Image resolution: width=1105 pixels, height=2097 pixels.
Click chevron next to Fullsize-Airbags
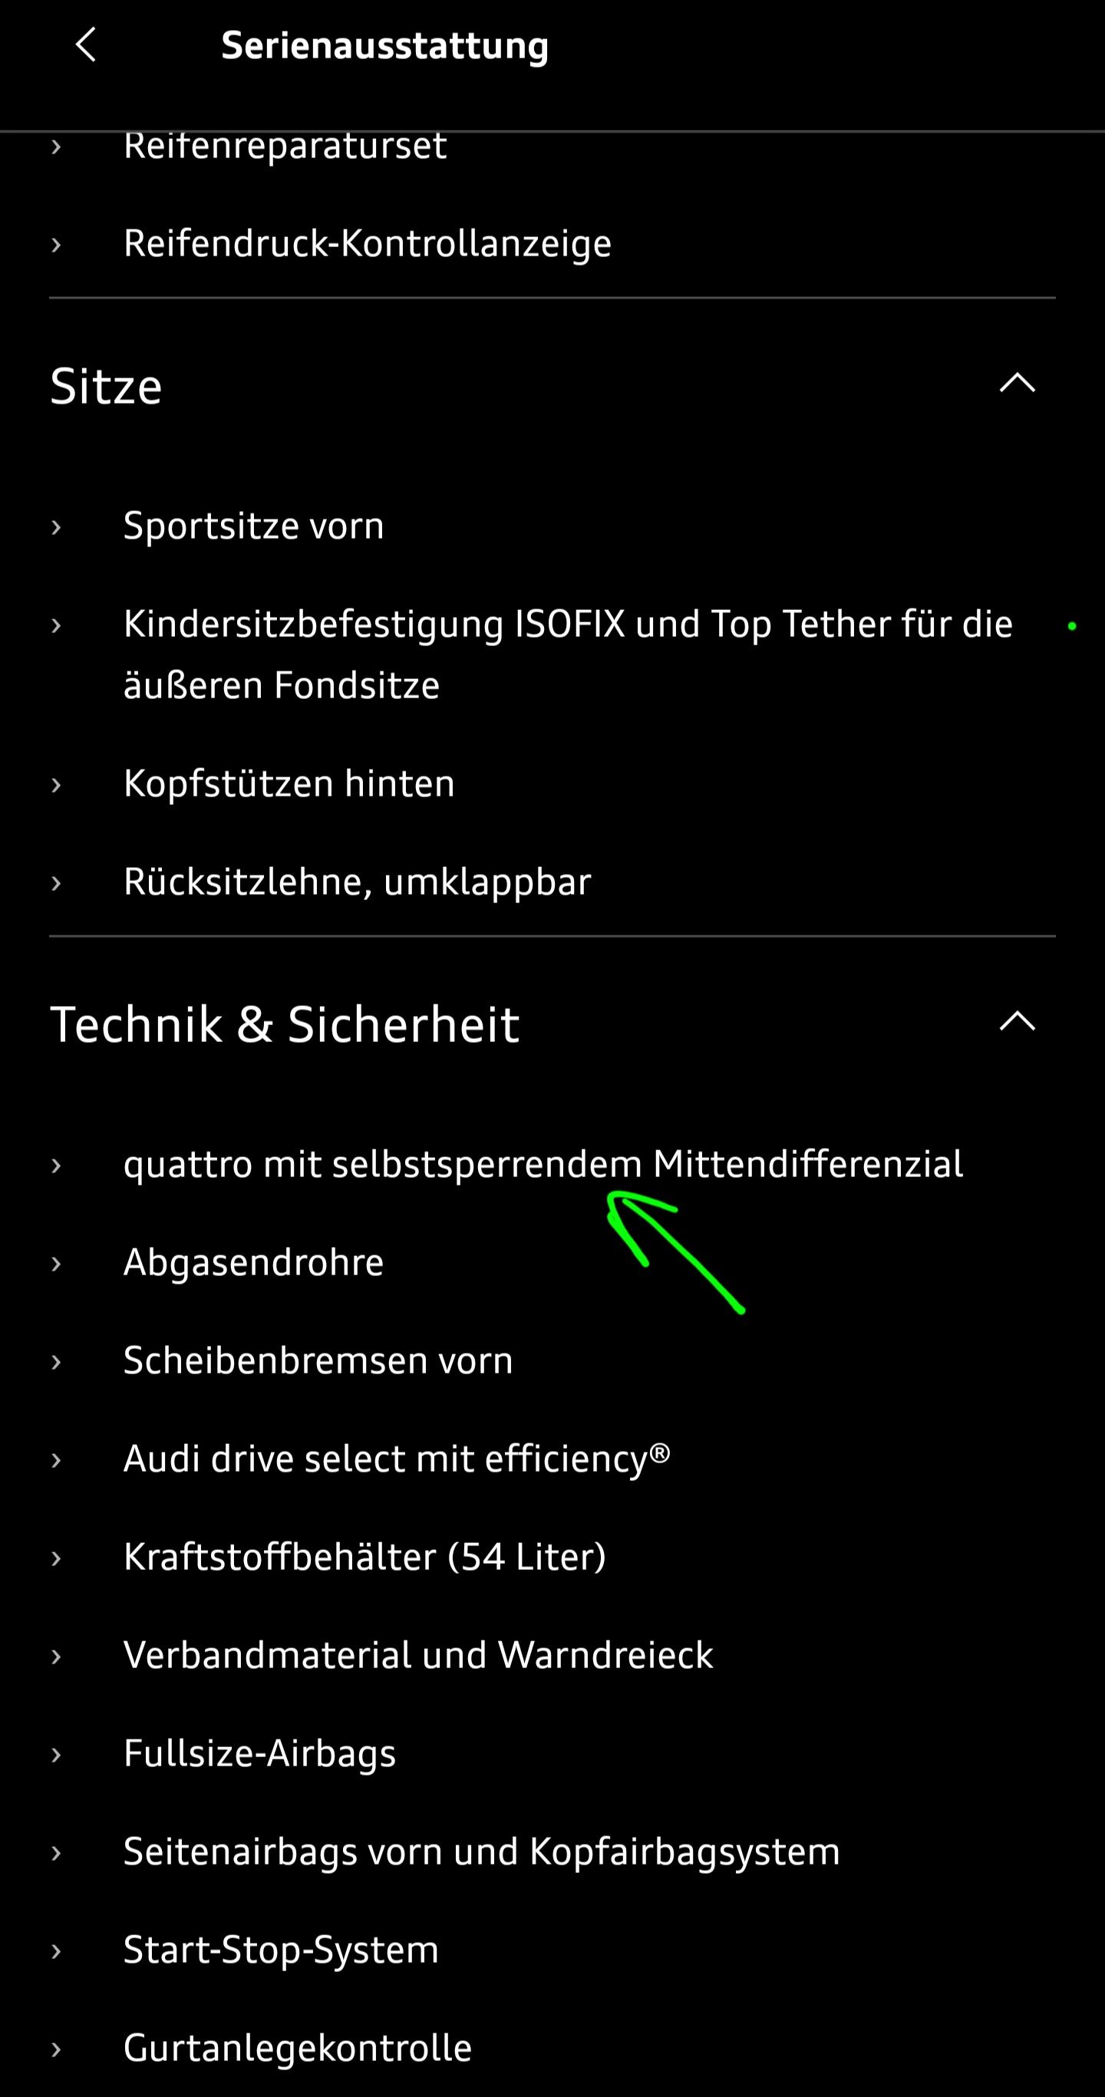pos(56,1754)
